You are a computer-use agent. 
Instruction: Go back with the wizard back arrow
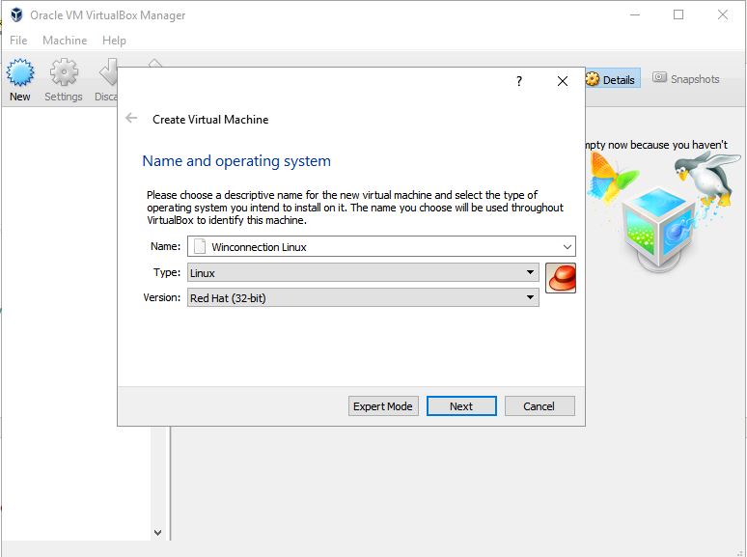131,118
